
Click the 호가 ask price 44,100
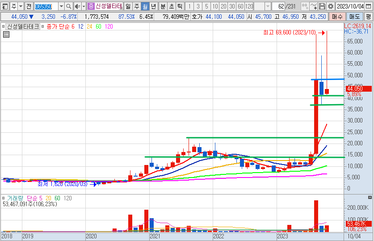click(214, 17)
